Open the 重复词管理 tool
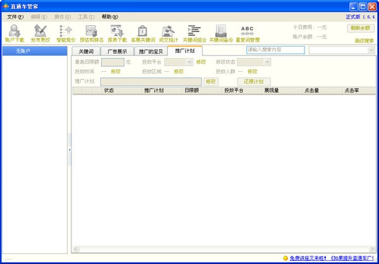Image resolution: width=379 pixels, height=264 pixels. click(x=248, y=33)
